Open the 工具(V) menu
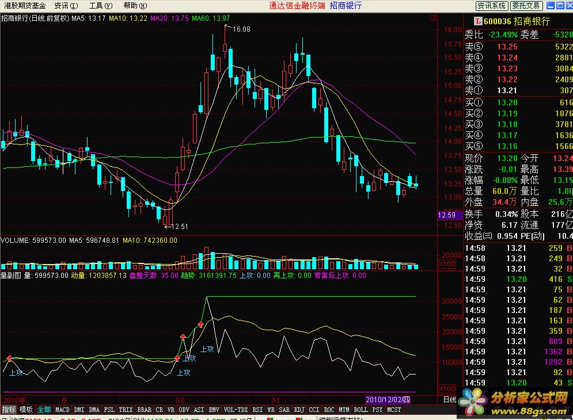The width and height of the screenshot is (573, 420). click(x=101, y=6)
